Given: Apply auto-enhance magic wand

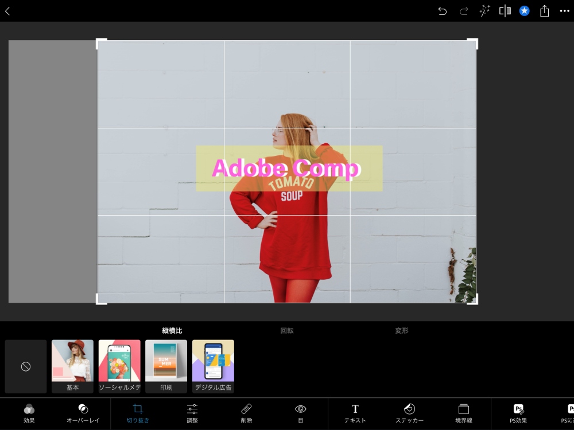Looking at the screenshot, I should click(x=484, y=11).
